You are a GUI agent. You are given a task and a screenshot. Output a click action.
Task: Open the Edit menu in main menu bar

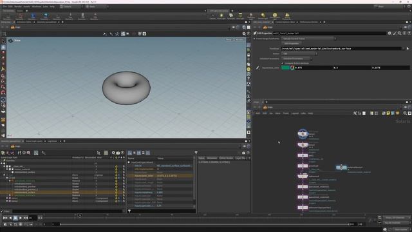pos(10,6)
